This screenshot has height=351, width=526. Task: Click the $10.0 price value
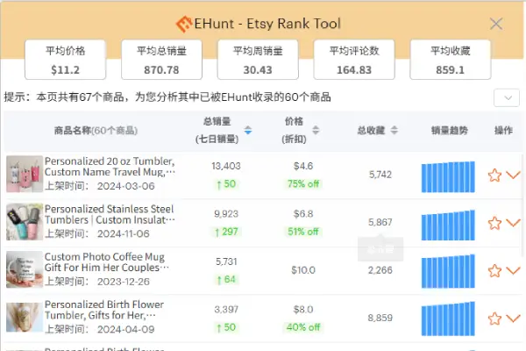tap(303, 270)
